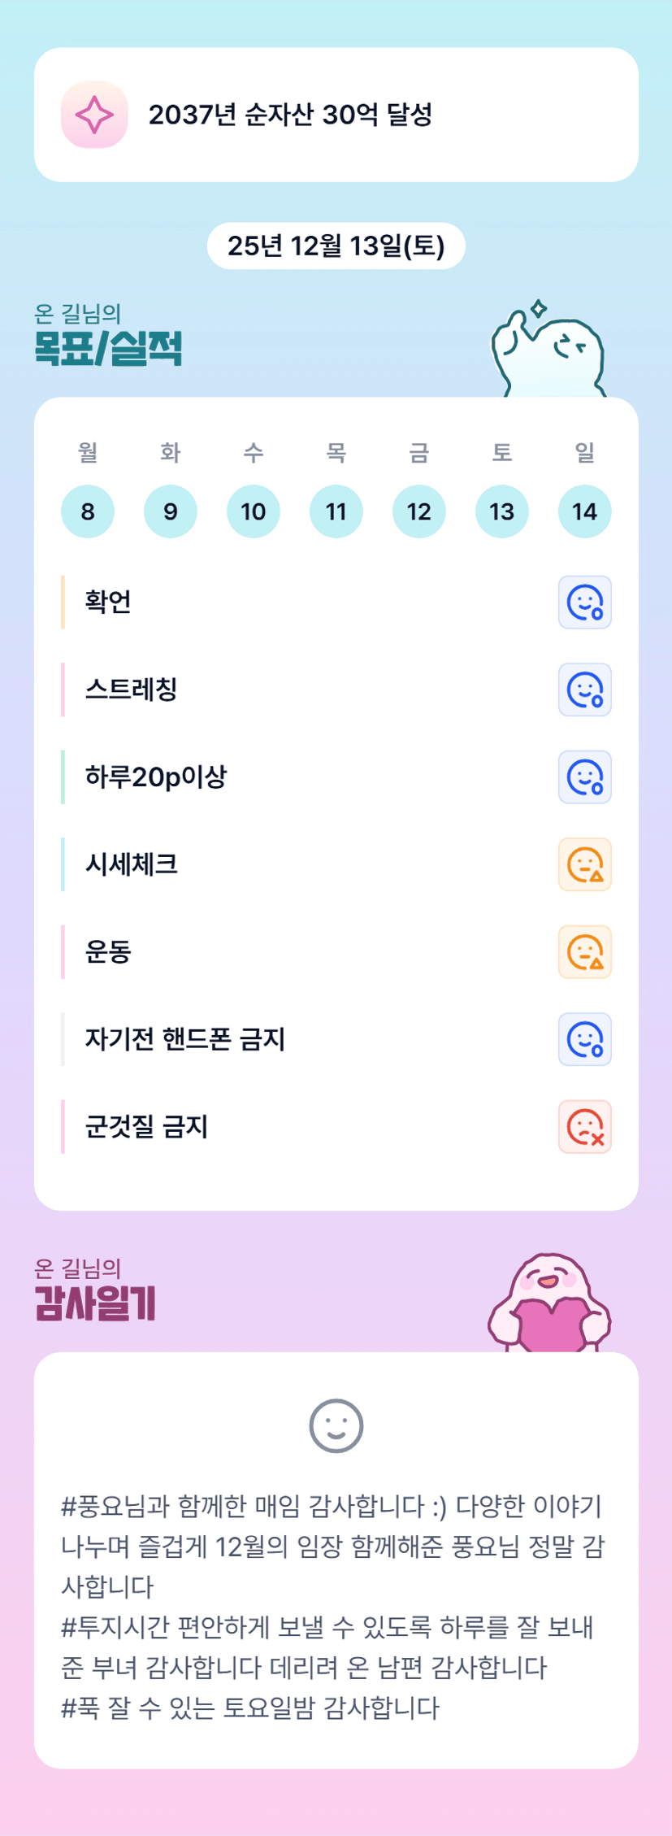The width and height of the screenshot is (672, 1836).
Task: Tap the orange neutral face for 시세체크
Action: pos(584,864)
